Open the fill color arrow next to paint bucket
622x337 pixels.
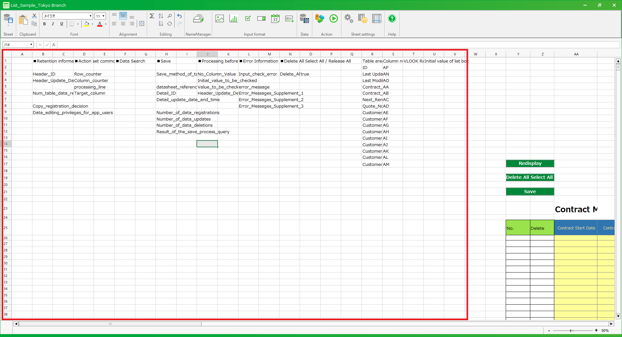93,24
